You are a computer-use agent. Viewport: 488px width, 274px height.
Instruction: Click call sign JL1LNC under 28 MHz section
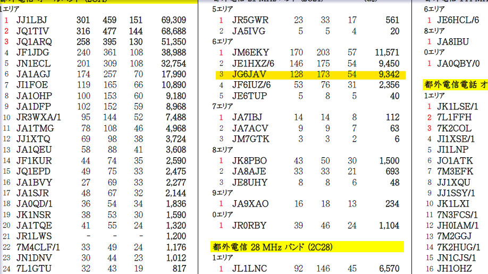249,269
